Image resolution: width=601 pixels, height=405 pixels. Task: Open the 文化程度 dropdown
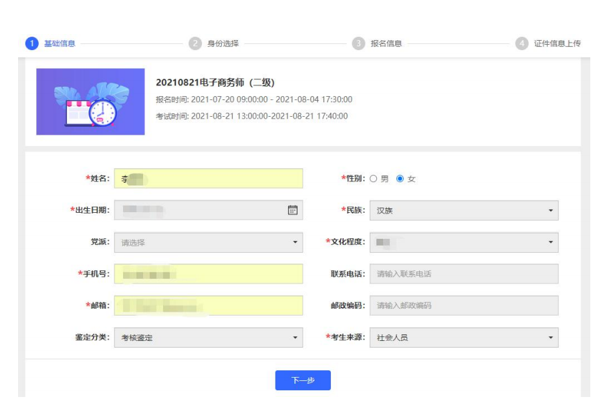(463, 242)
